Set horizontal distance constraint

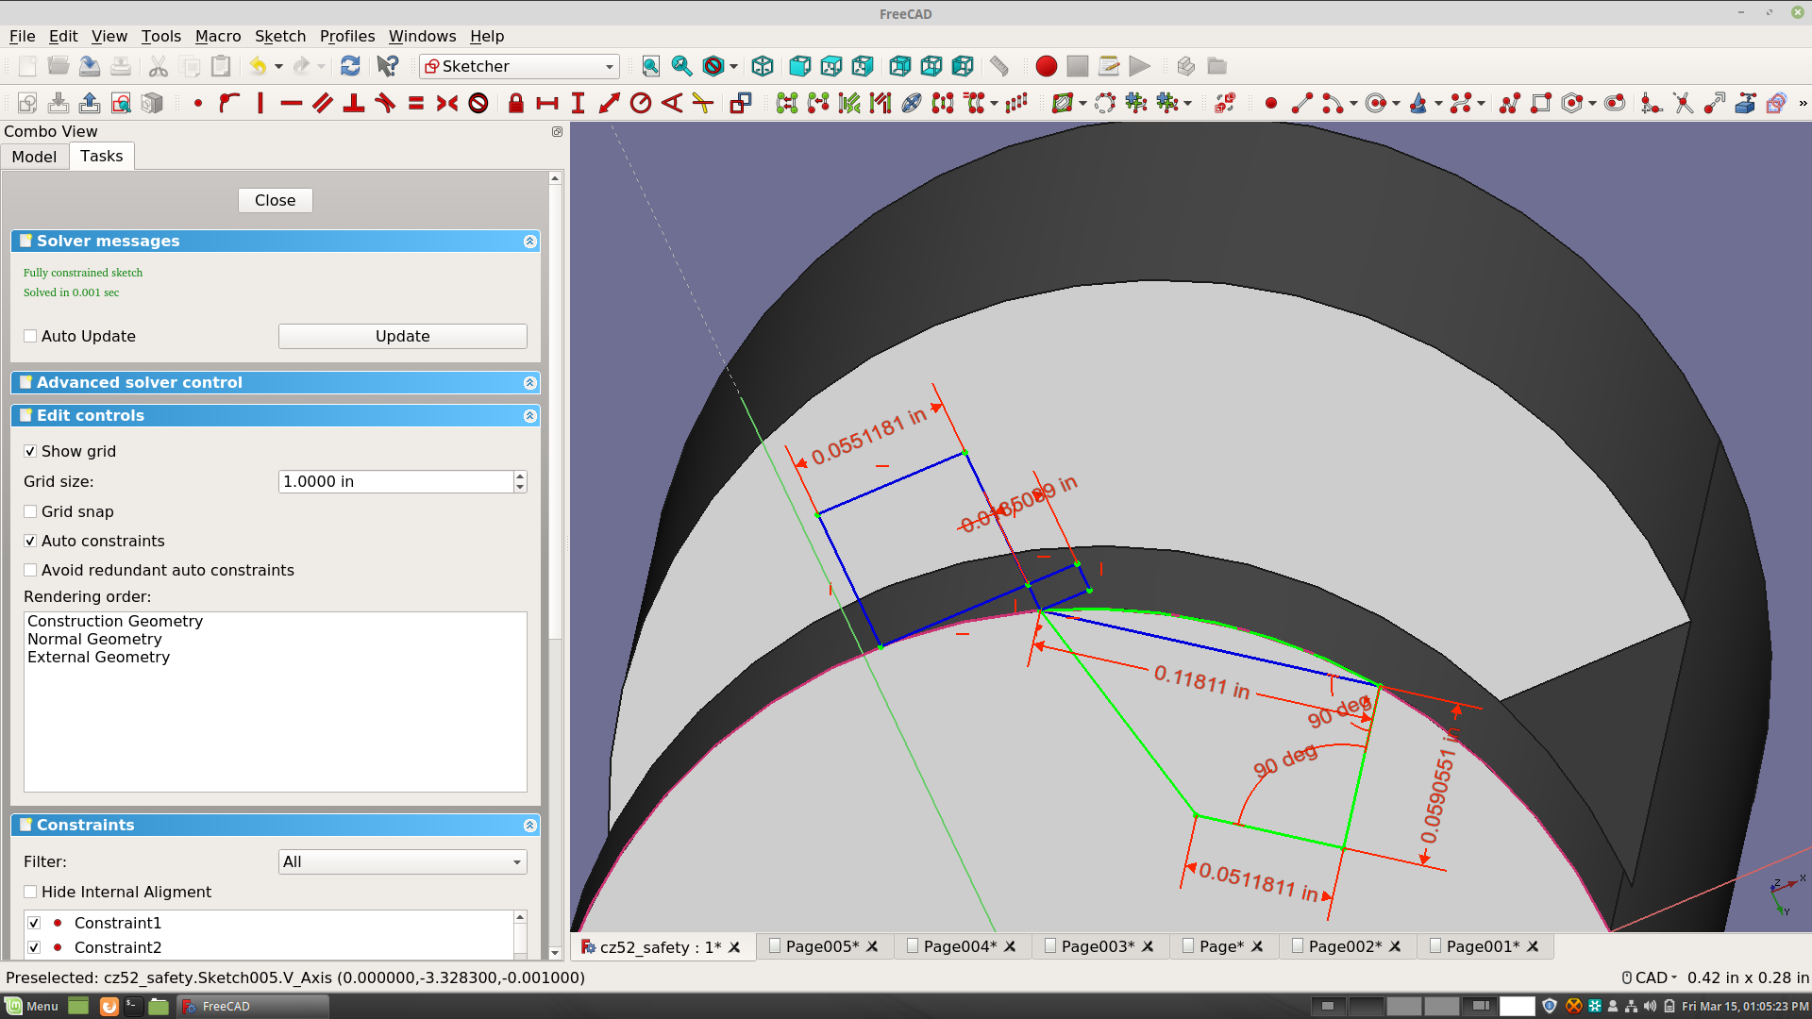pos(546,103)
